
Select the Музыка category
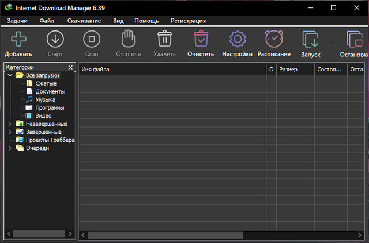click(x=45, y=99)
